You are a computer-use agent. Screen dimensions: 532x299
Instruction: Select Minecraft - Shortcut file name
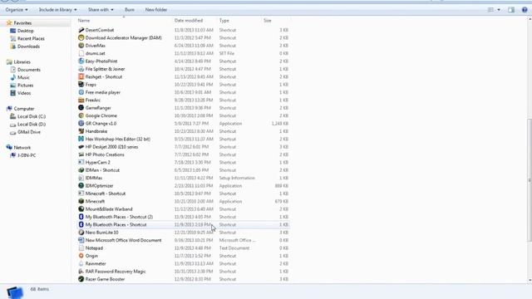click(106, 194)
